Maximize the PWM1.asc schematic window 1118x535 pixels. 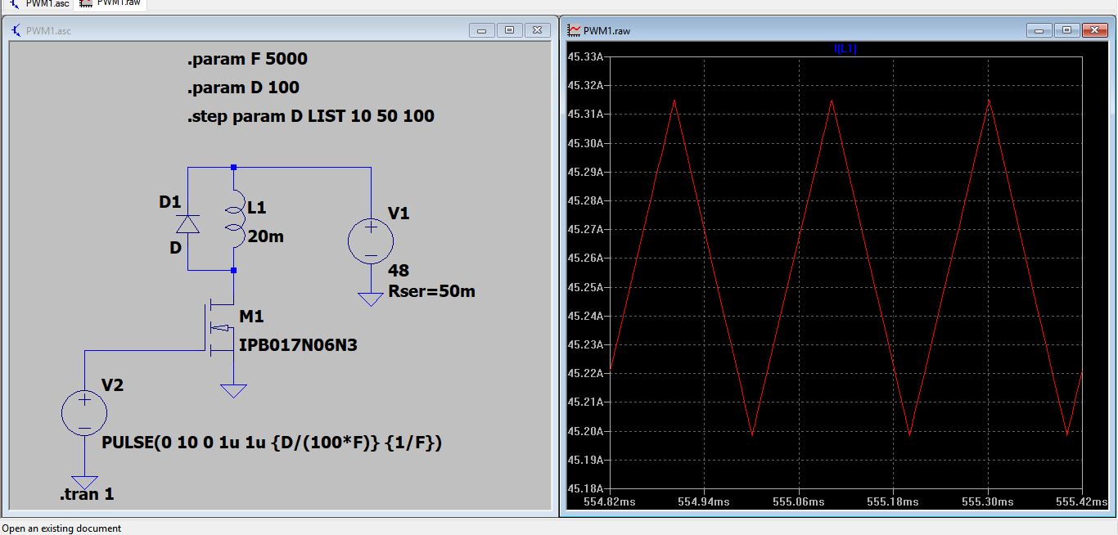[x=509, y=30]
